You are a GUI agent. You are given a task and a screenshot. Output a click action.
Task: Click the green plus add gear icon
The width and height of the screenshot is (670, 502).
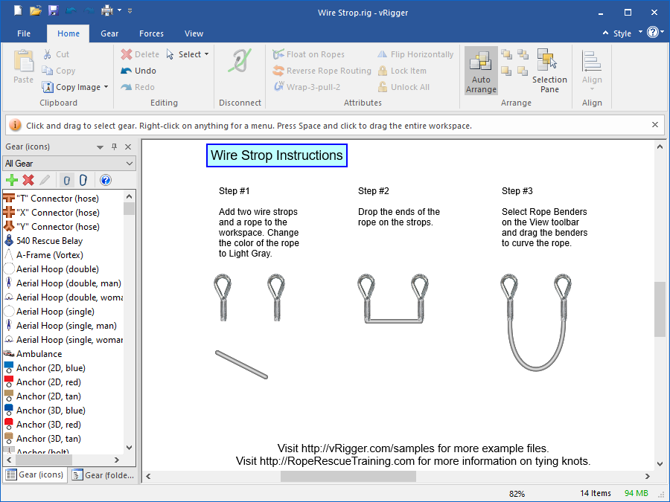11,180
